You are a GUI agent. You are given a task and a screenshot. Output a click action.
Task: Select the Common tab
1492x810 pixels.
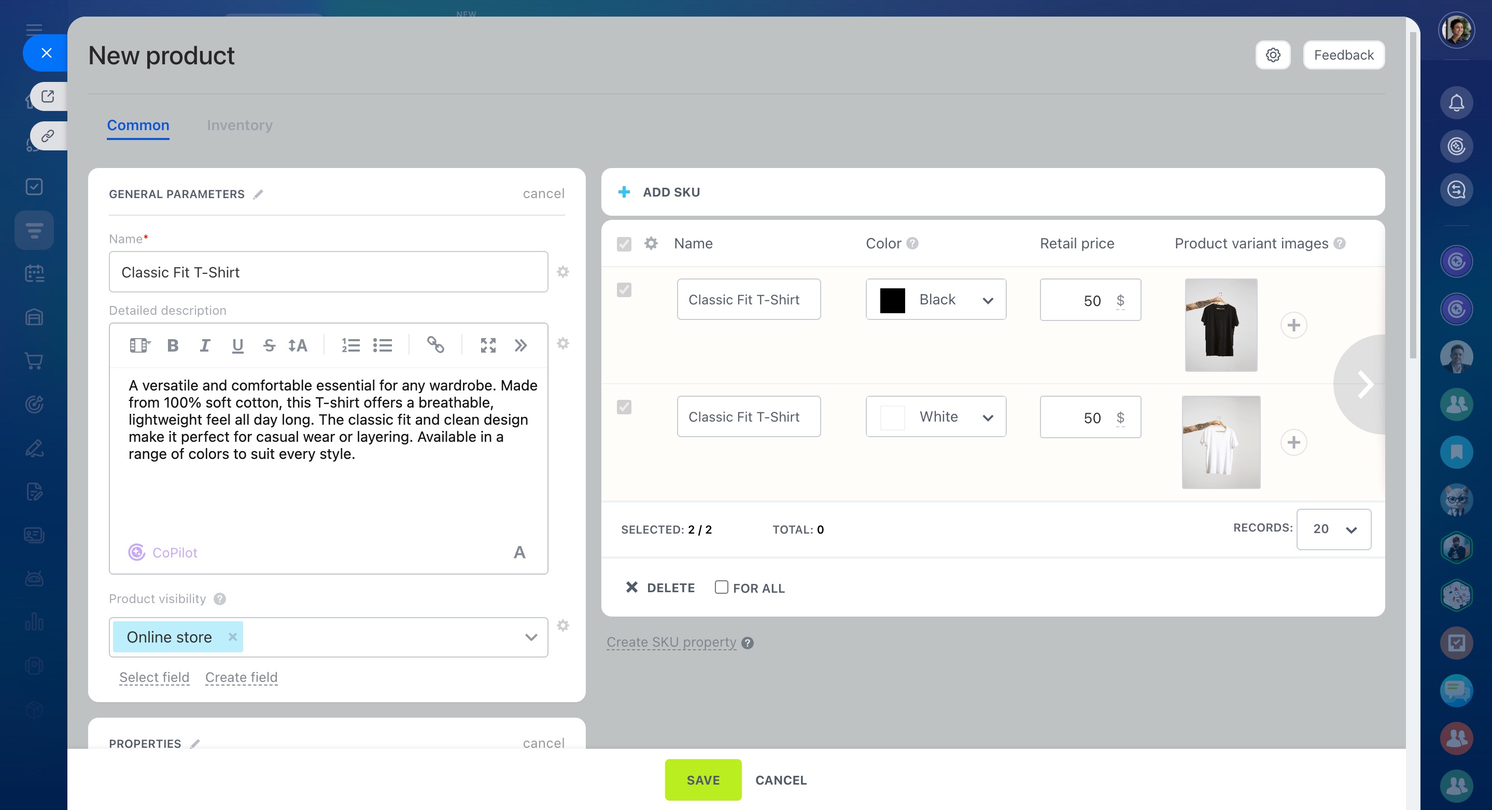click(x=138, y=125)
